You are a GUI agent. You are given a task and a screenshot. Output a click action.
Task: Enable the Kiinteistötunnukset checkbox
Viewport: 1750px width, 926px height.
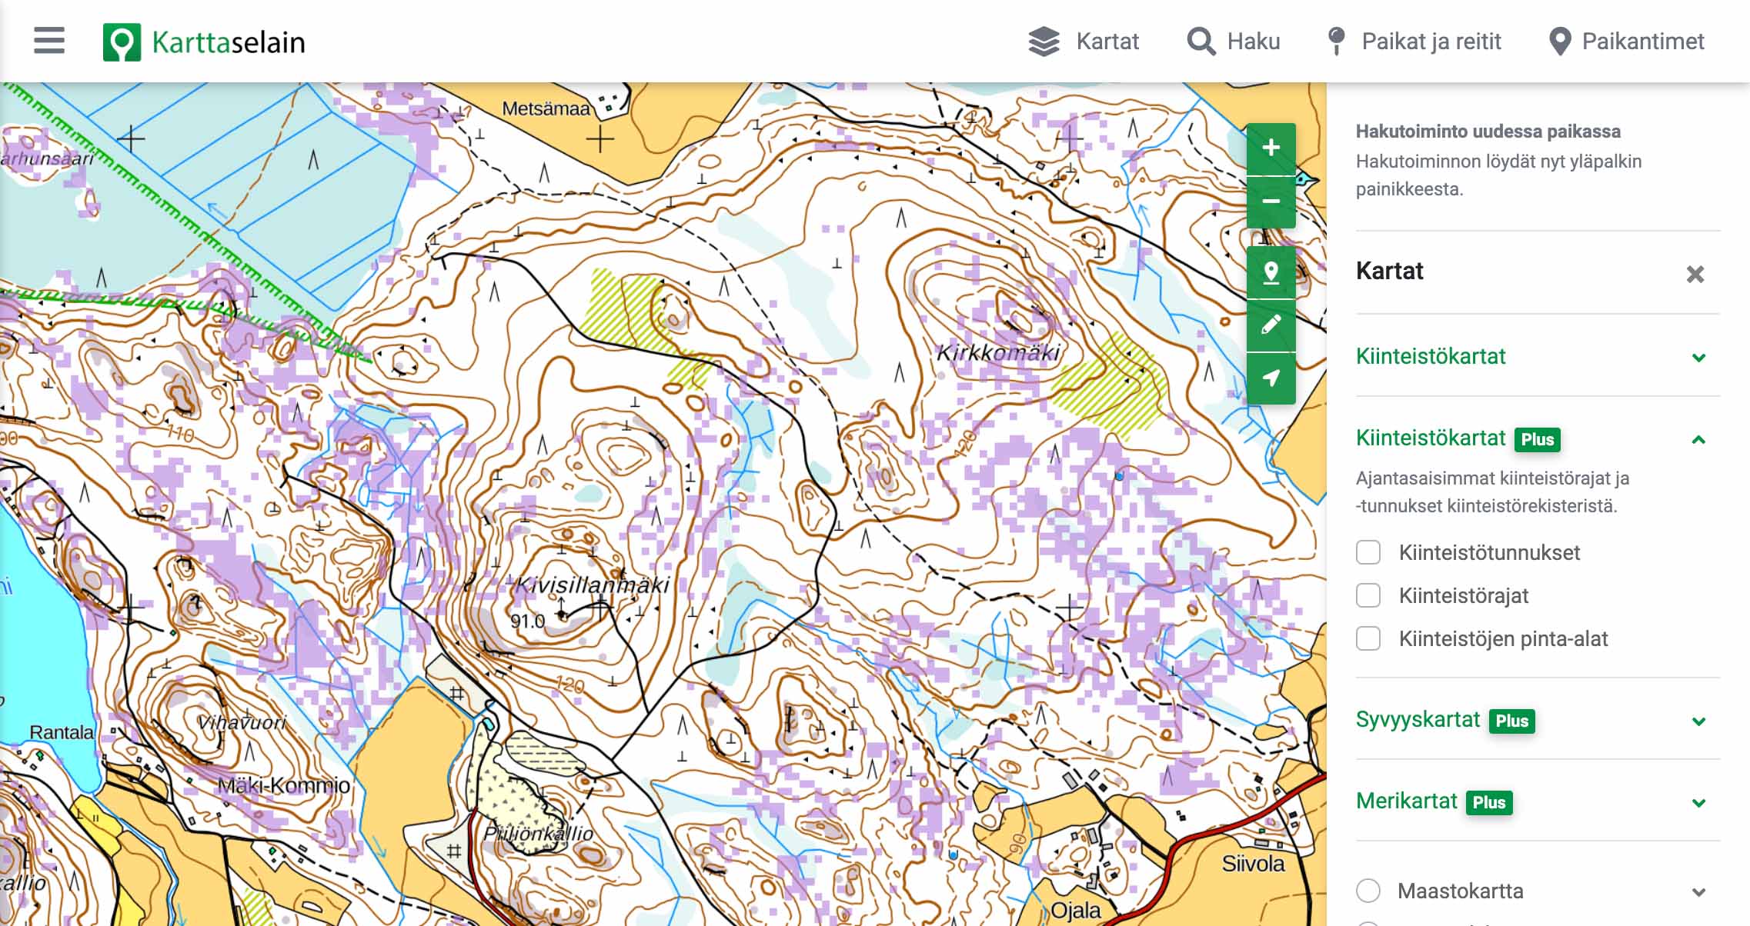click(x=1368, y=552)
